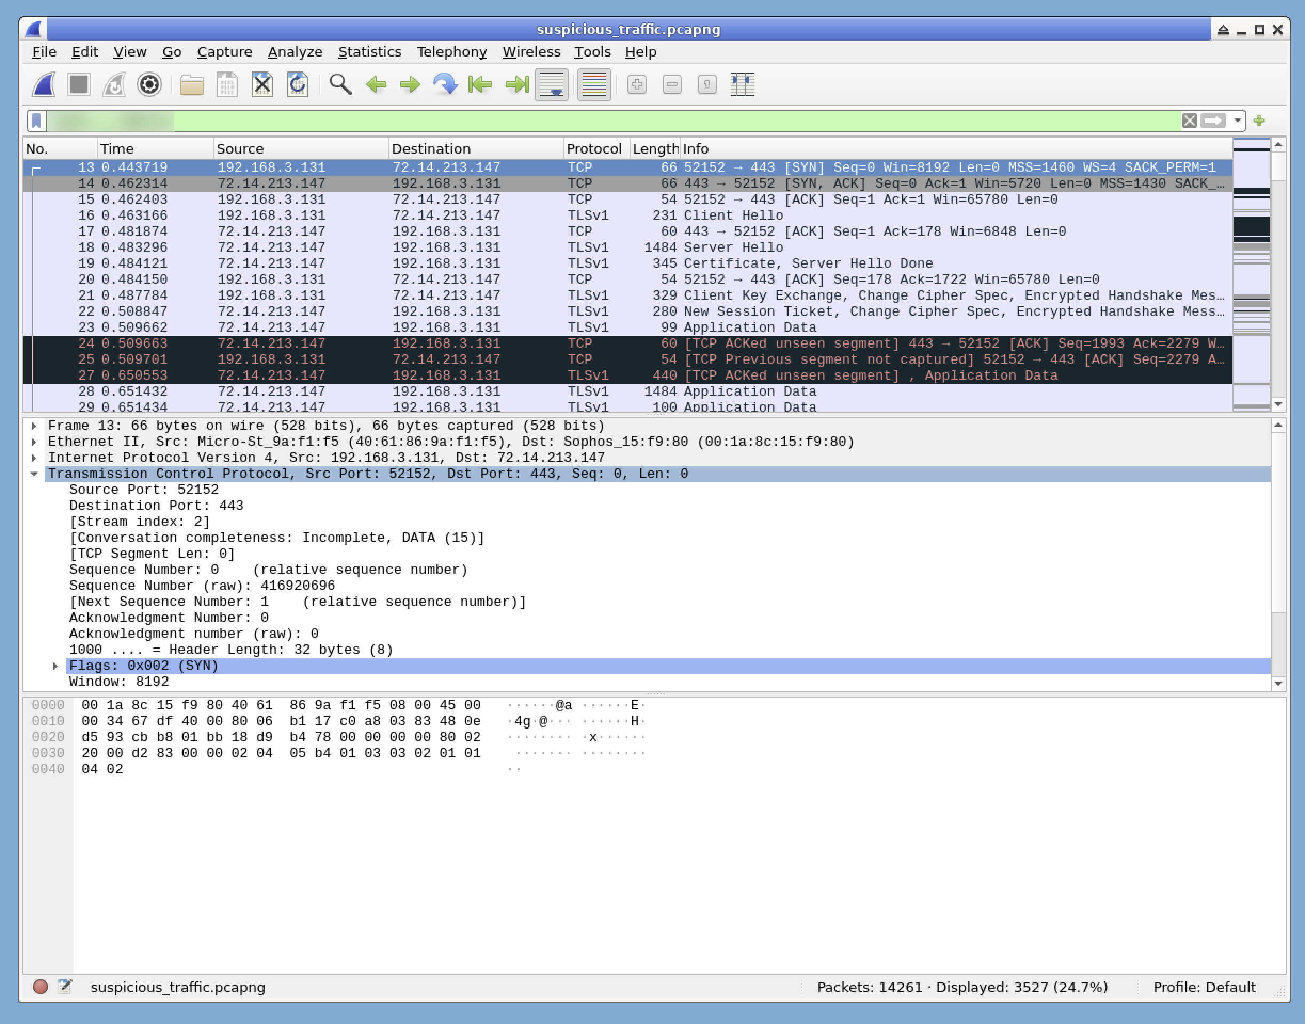The image size is (1305, 1024).
Task: Go forward with the green right arrow
Action: (410, 85)
